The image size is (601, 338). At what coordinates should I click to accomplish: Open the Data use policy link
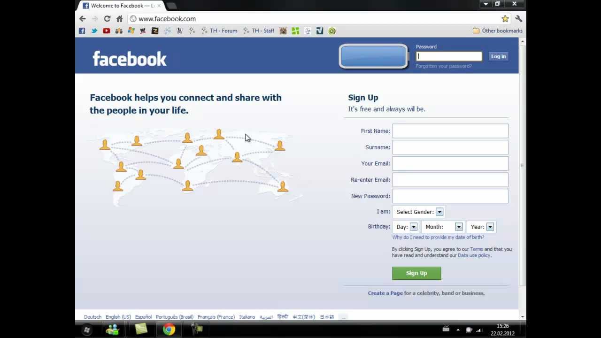tap(474, 255)
